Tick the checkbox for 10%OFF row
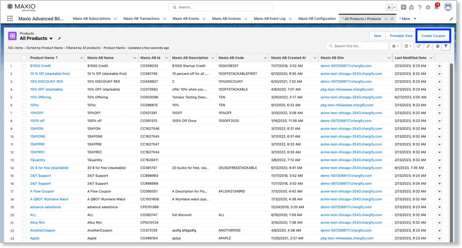Screen dimensions: 462x248 (24, 113)
